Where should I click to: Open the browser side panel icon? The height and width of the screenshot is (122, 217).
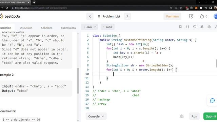(211, 8)
